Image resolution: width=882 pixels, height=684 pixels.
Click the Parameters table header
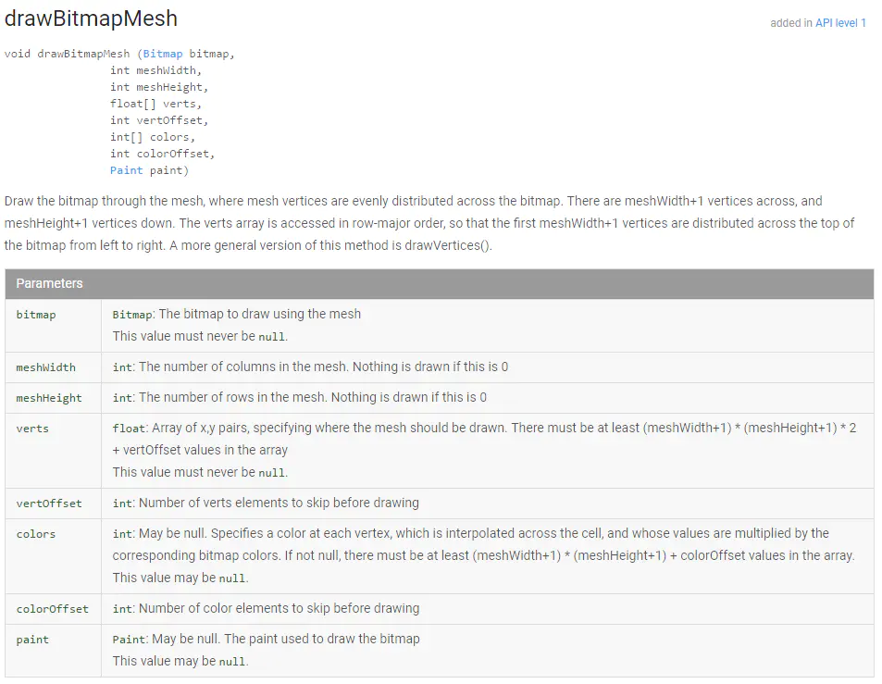440,283
